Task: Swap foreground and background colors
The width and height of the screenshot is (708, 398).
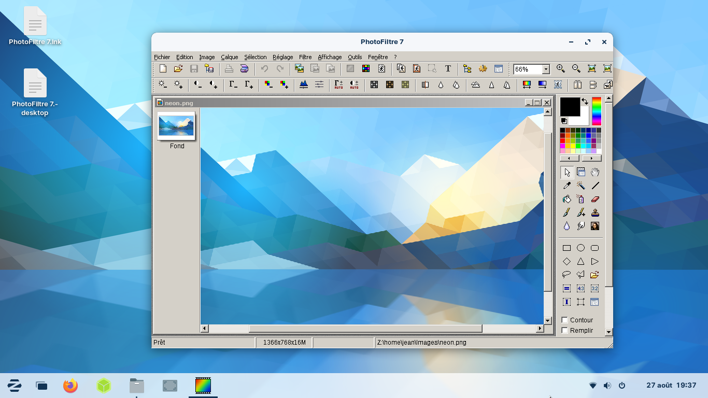Action: 585,102
